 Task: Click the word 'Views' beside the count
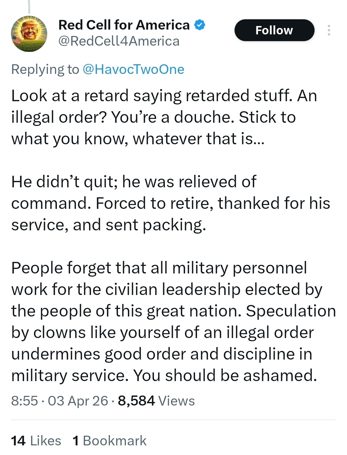[x=176, y=401]
